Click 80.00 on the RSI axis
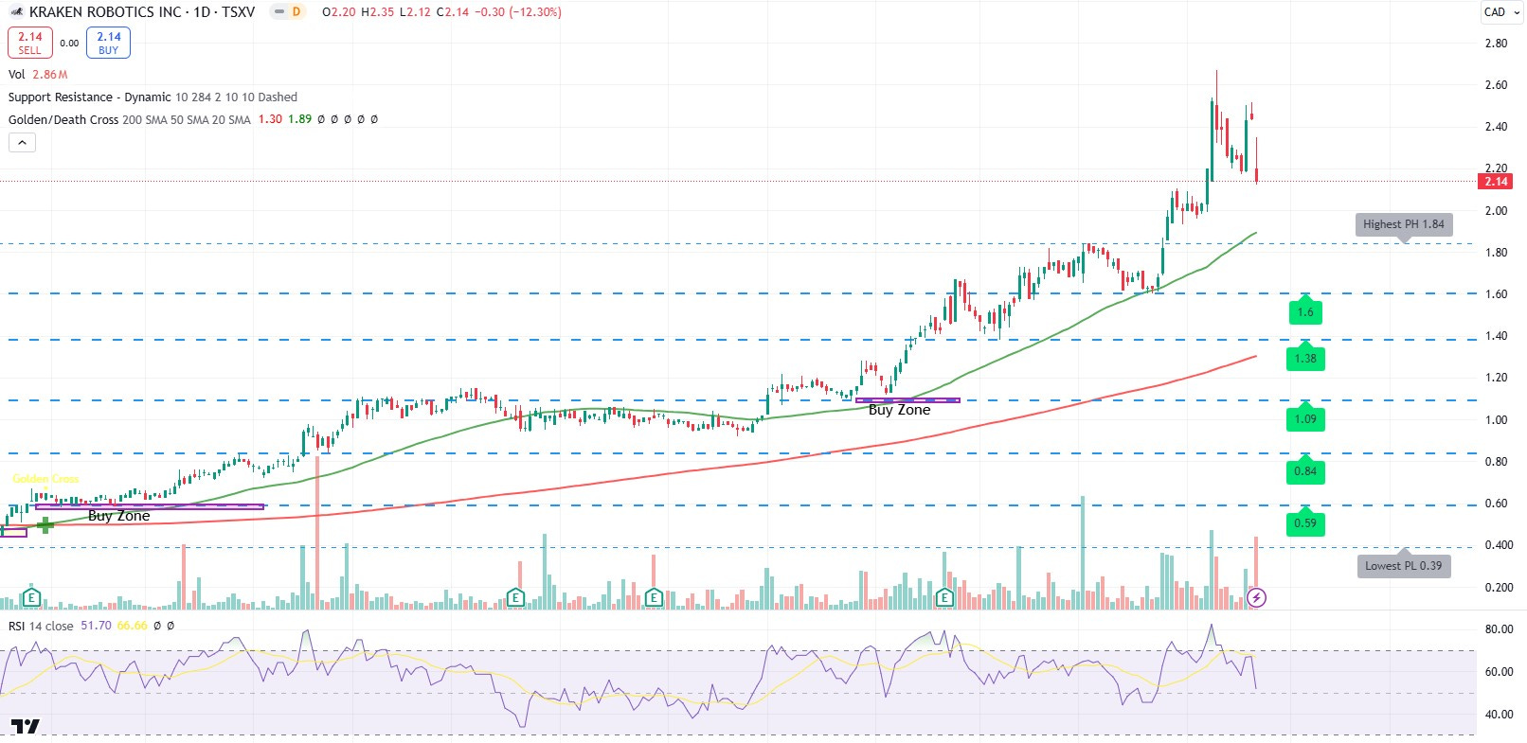Viewport: 1527px width, 743px height. 1499,629
